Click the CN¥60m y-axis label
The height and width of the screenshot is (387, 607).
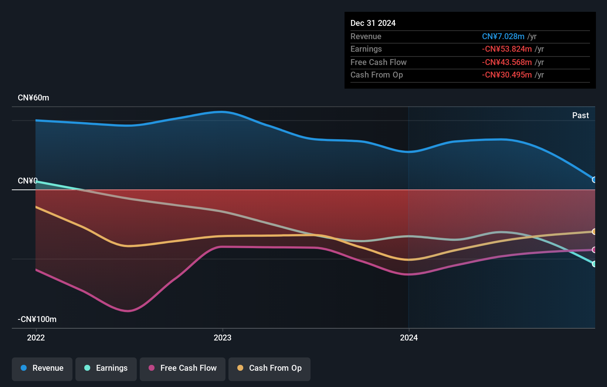(33, 98)
